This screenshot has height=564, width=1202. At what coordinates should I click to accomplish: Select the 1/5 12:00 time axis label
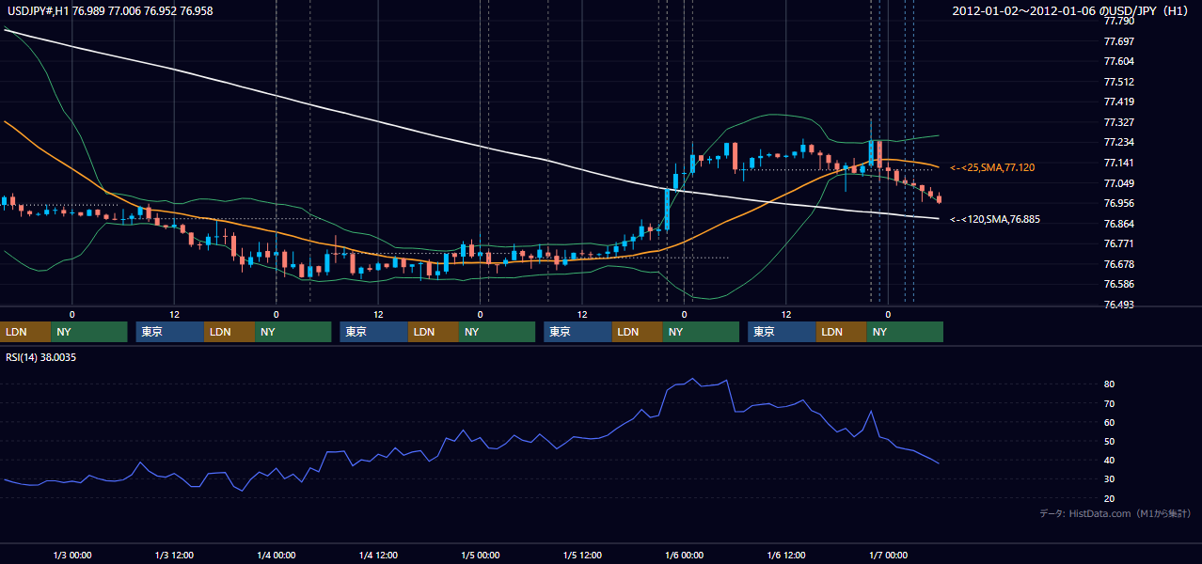click(582, 556)
